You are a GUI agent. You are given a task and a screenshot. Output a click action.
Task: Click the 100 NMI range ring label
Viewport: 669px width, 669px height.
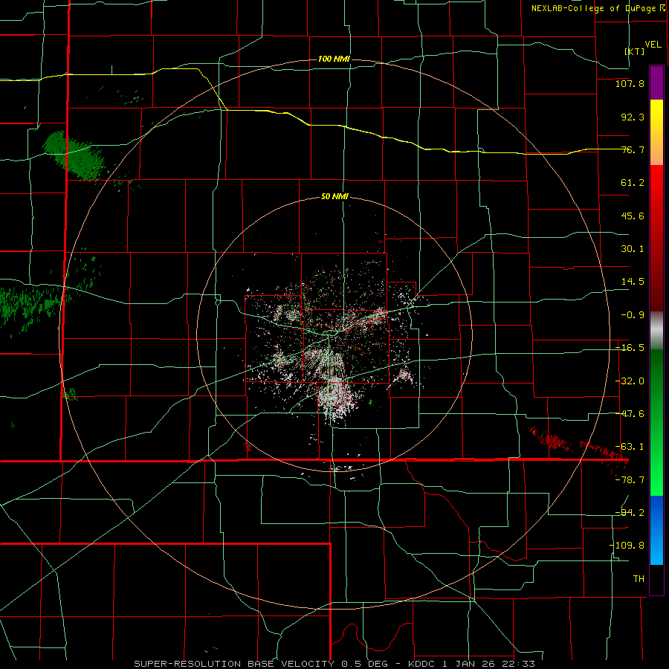[334, 59]
